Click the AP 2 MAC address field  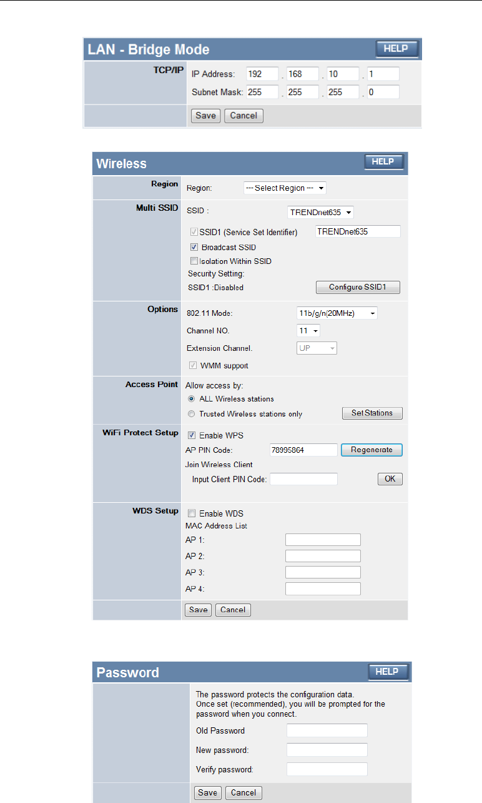(x=323, y=556)
